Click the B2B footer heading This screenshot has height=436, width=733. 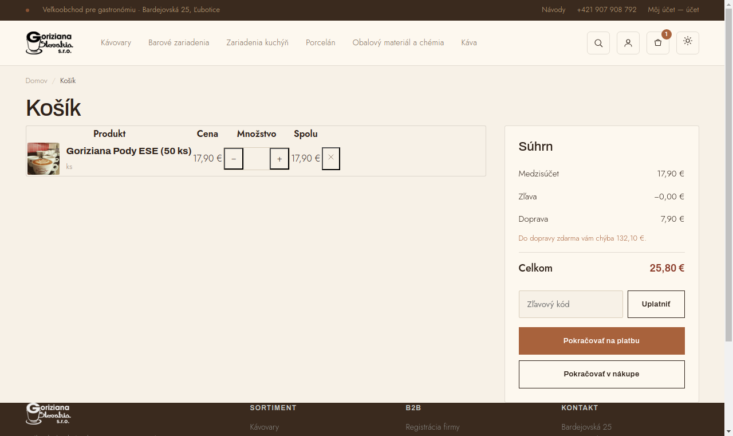click(413, 408)
